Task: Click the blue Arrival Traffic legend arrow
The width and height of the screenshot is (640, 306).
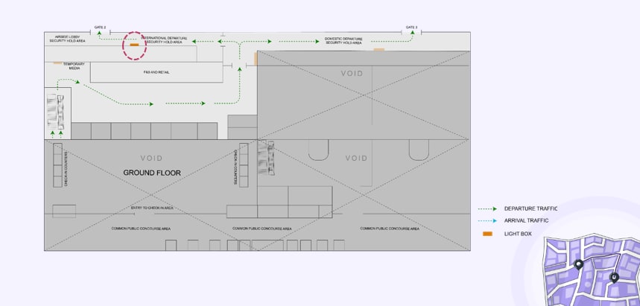Action: click(487, 220)
